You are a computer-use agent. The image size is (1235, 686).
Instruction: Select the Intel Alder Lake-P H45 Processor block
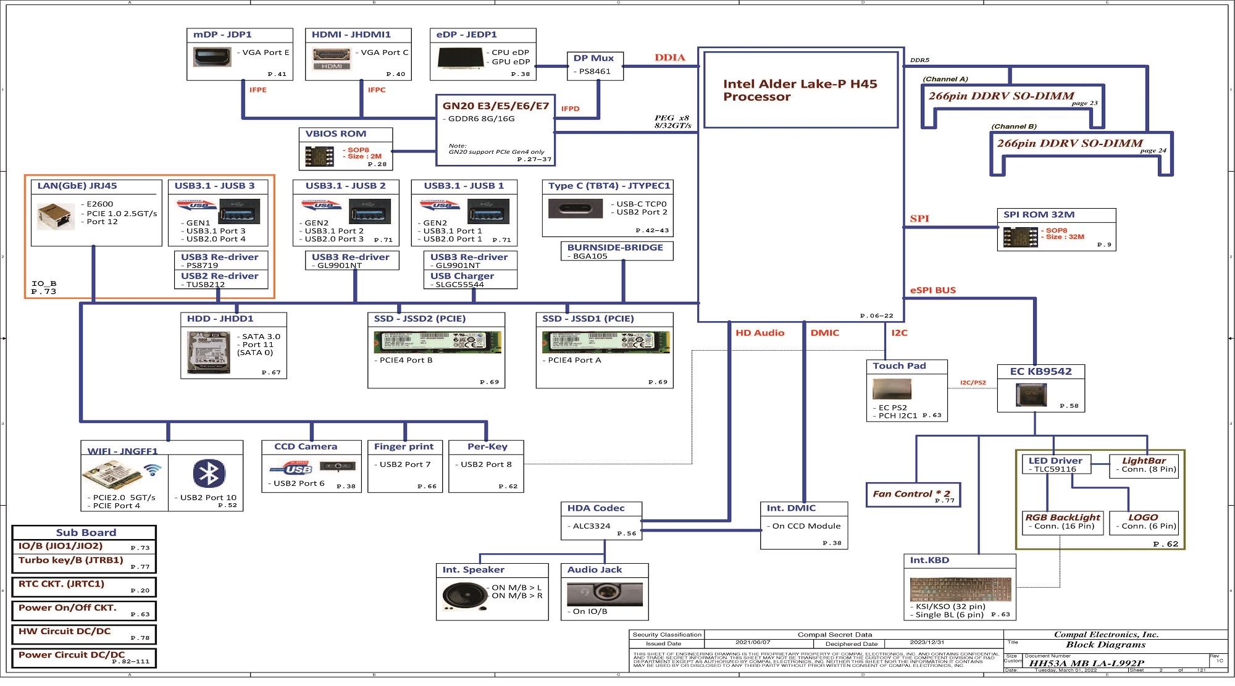click(801, 90)
